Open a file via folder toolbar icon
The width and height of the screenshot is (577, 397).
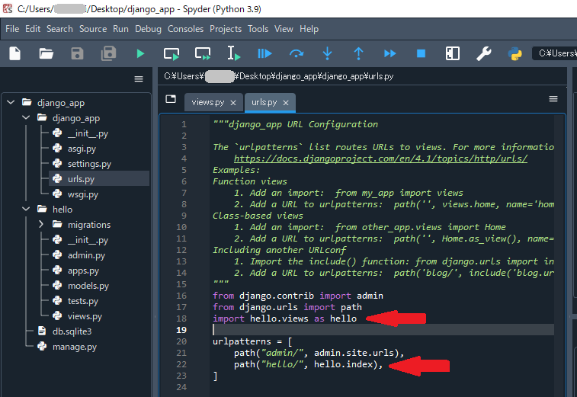pos(46,53)
